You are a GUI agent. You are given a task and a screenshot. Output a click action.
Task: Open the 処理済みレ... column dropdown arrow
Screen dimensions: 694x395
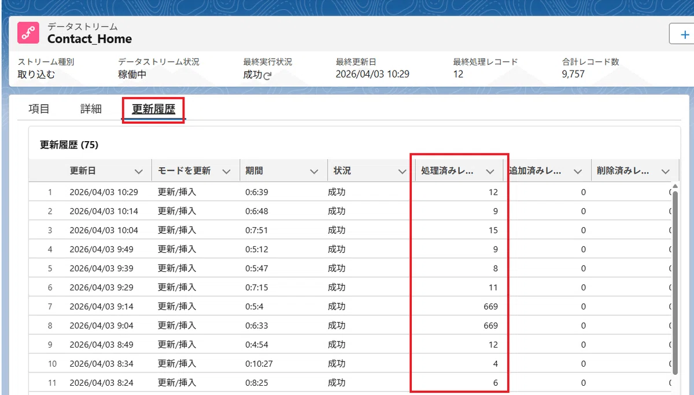coord(490,171)
